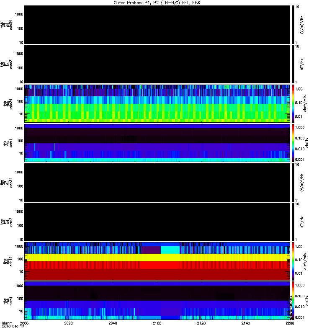Image resolution: width=314 pixels, height=335 pixels.
Task: Click the '1000' y-axis tick of the thc fbk scm1 panel
Action: click(19, 286)
